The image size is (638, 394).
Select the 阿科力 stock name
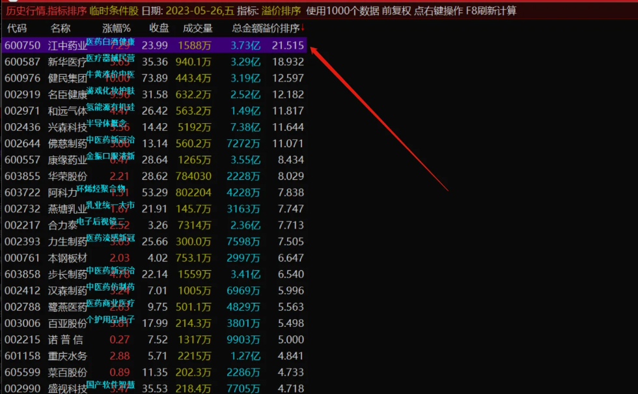coord(62,193)
